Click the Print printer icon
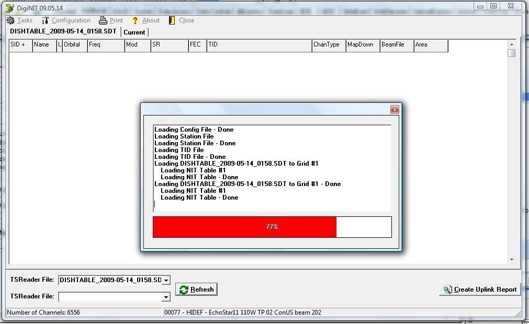This screenshot has width=529, height=324. pos(103,20)
